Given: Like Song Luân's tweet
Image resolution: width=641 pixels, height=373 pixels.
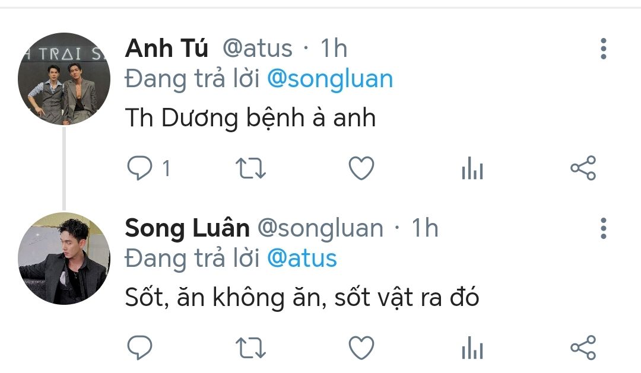Looking at the screenshot, I should click(x=361, y=348).
